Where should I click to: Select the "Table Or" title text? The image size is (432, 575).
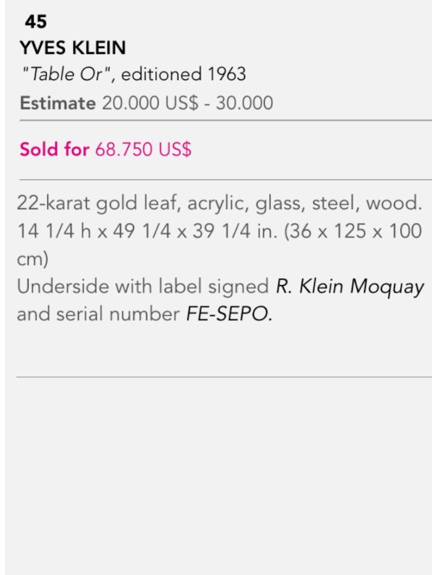point(66,74)
